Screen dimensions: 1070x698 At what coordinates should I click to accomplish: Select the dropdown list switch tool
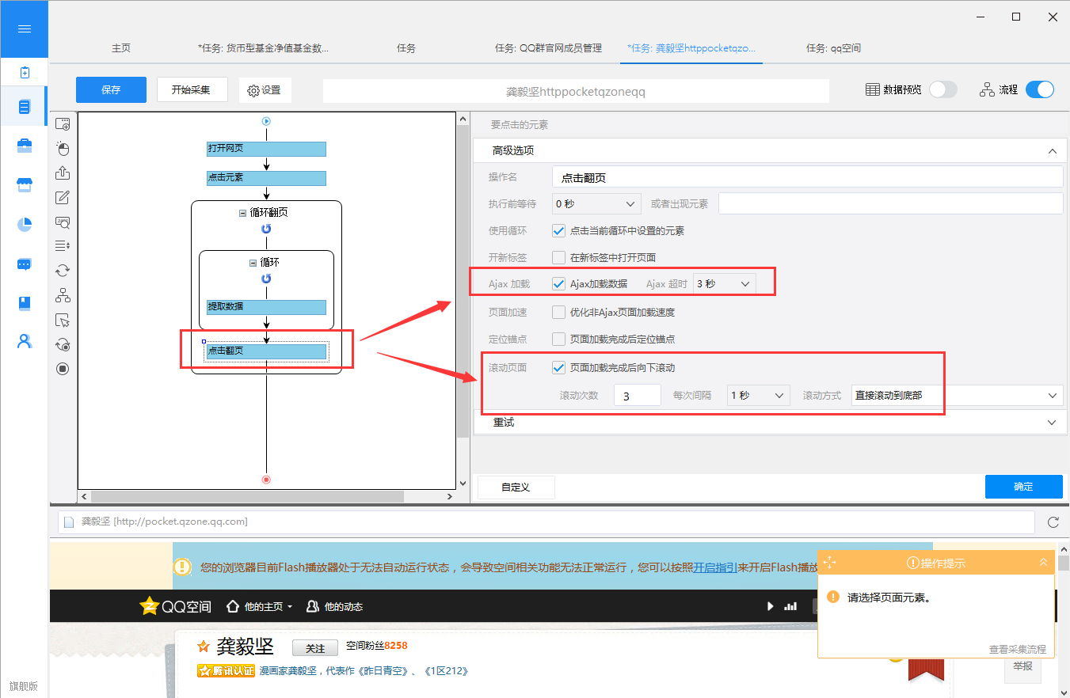click(x=63, y=246)
